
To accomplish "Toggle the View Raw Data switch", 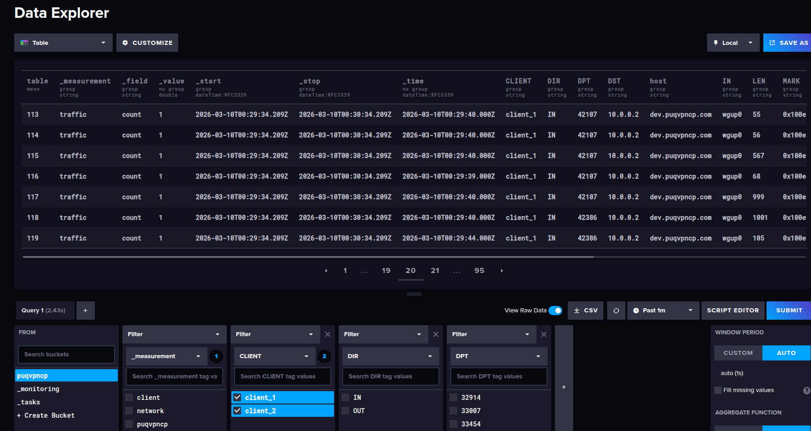I will click(x=555, y=311).
